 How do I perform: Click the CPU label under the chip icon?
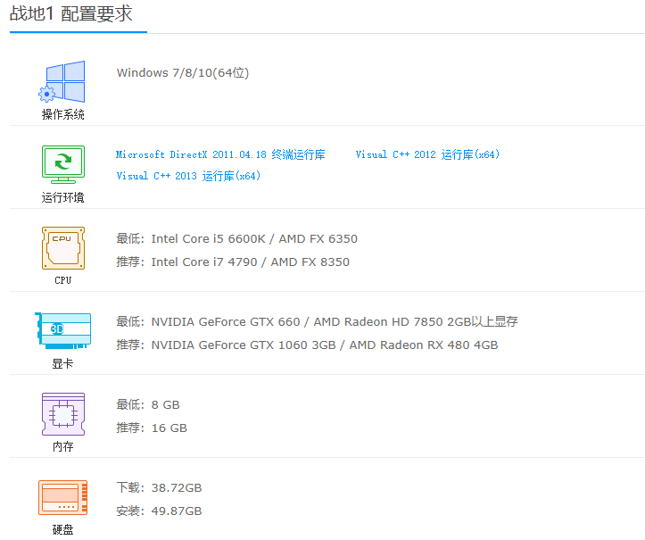63,280
